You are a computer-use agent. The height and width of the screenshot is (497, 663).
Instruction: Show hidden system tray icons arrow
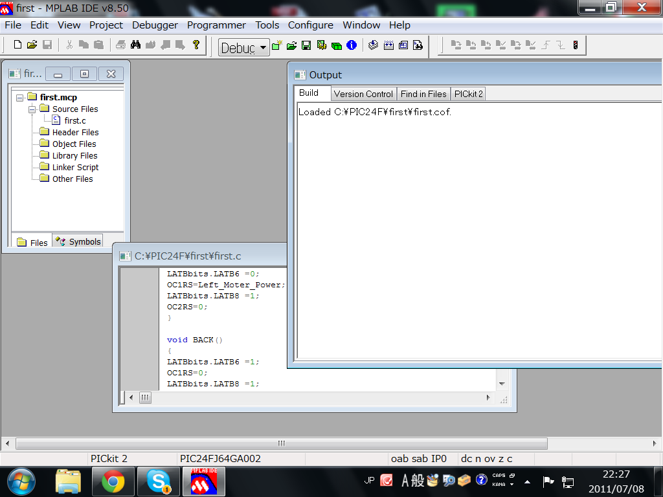pos(527,481)
